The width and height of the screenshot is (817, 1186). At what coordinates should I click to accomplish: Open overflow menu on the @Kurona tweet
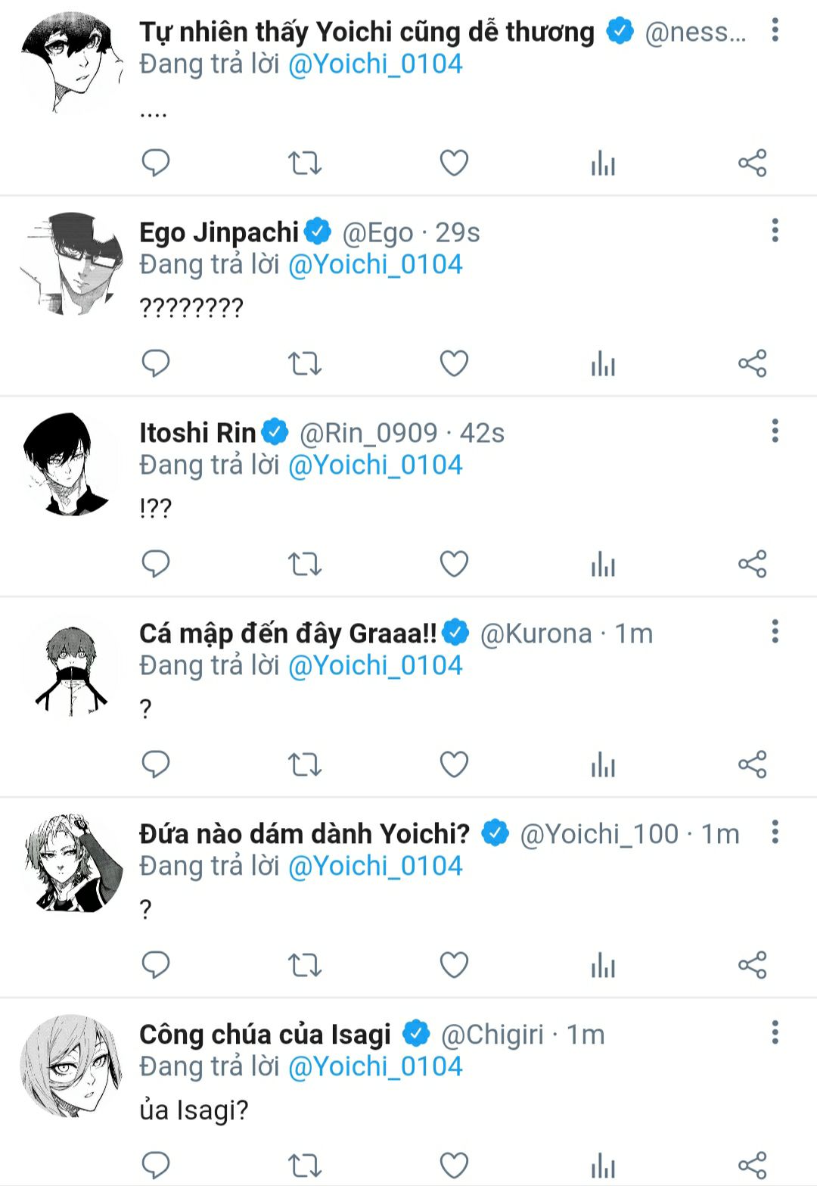tap(775, 631)
